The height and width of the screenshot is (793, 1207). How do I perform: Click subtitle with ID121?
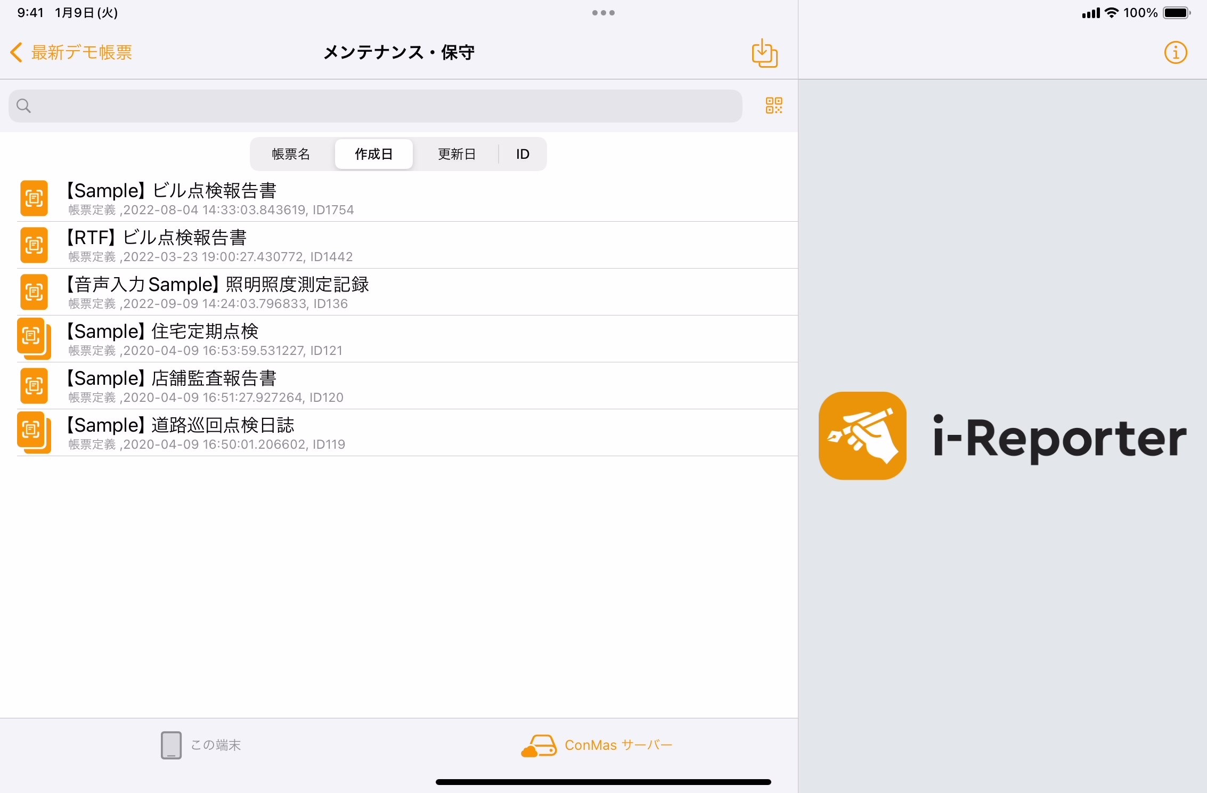click(205, 351)
